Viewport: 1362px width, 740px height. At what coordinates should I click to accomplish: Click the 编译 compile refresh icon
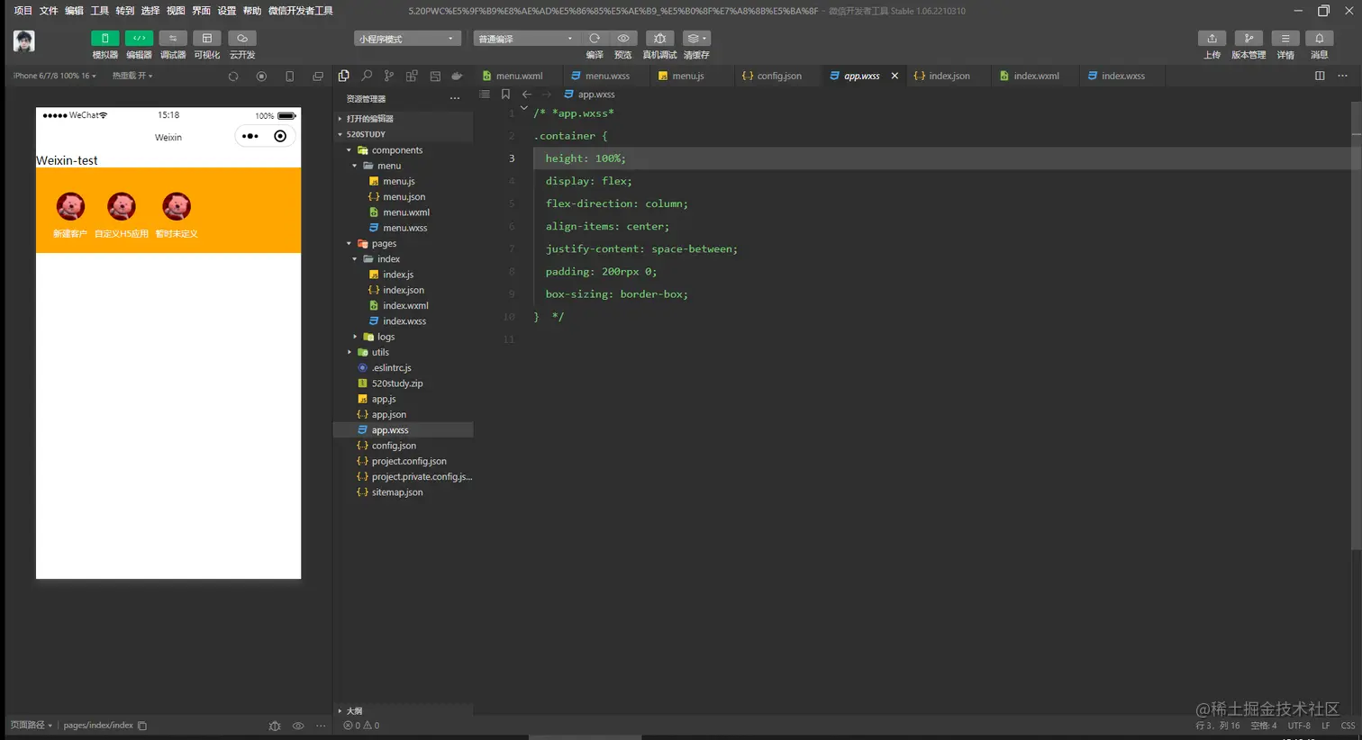pos(595,38)
